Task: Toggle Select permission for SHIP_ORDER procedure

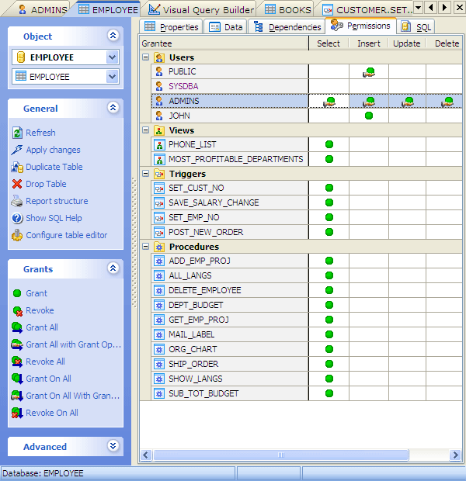Action: tap(329, 364)
